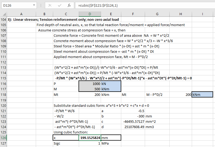Screen dimensions: 215x147
Task: Click the Select All corner triangle
Action: click(4, 14)
